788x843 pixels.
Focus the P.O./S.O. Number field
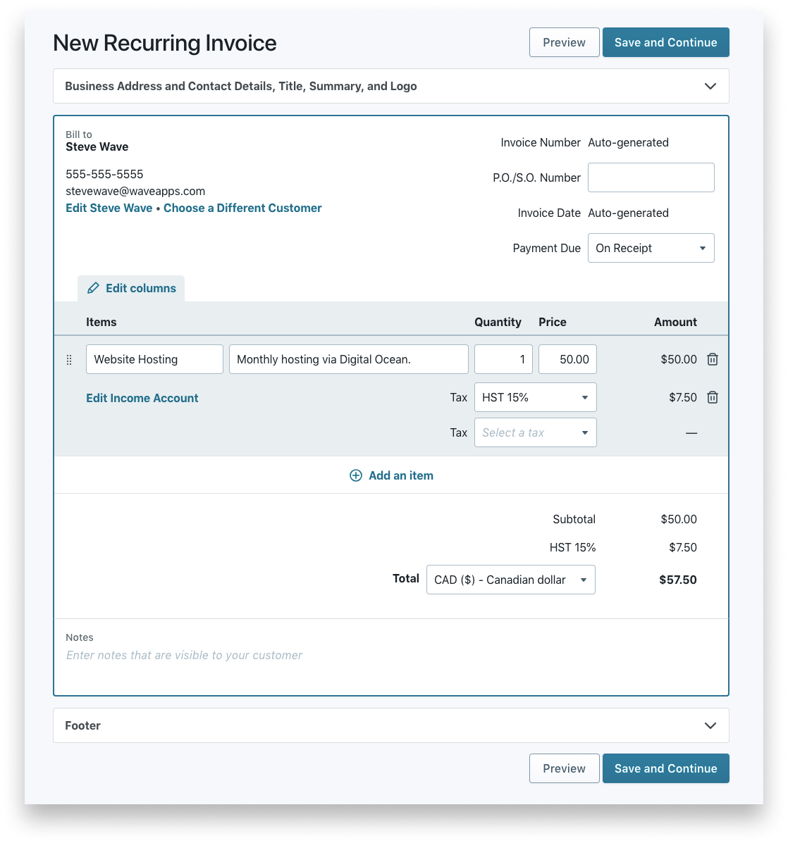651,177
